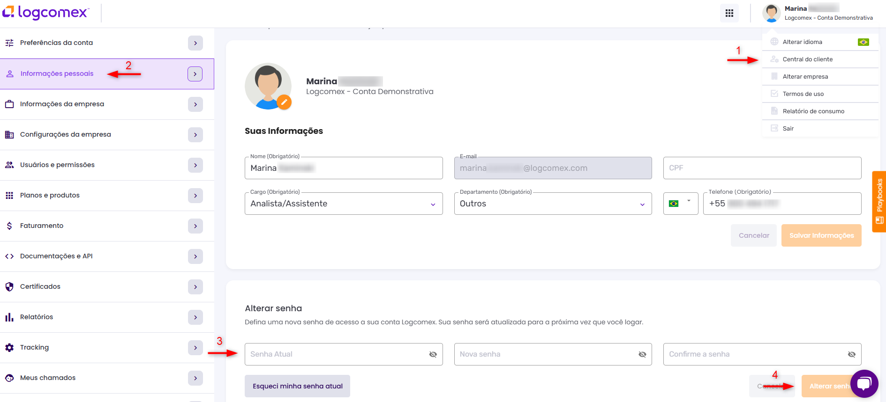886x402 pixels.
Task: Click the Faturamento dollar icon
Action: [x=9, y=226]
